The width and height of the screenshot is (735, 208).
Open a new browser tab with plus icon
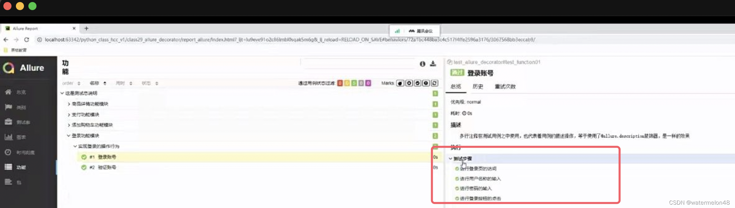[86, 28]
